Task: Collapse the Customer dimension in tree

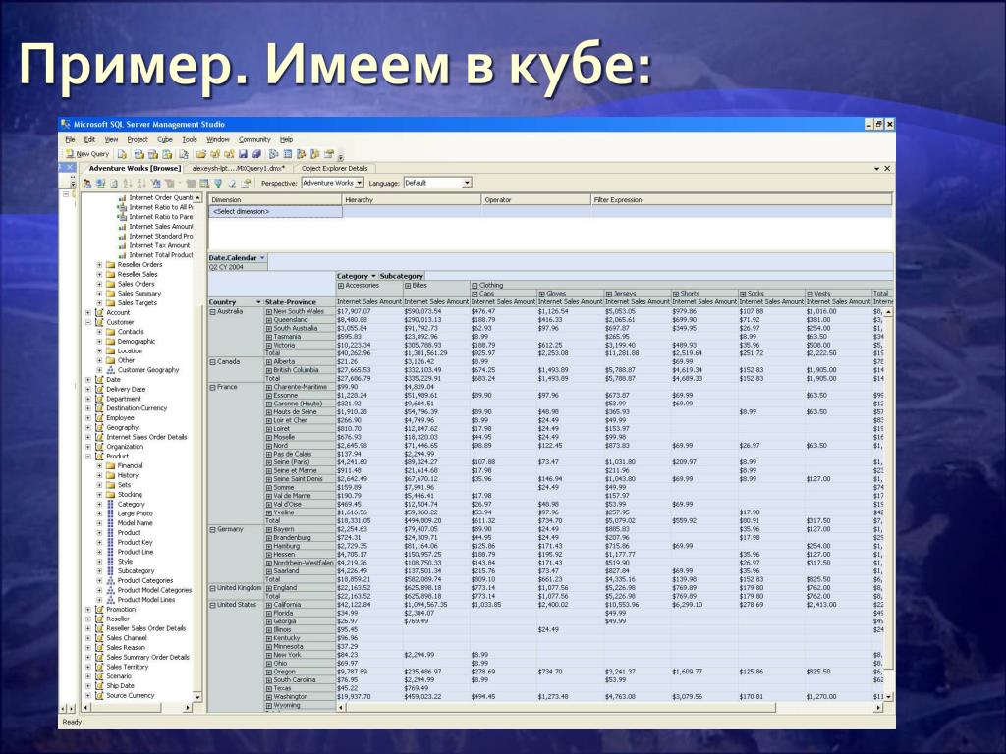Action: (88, 322)
